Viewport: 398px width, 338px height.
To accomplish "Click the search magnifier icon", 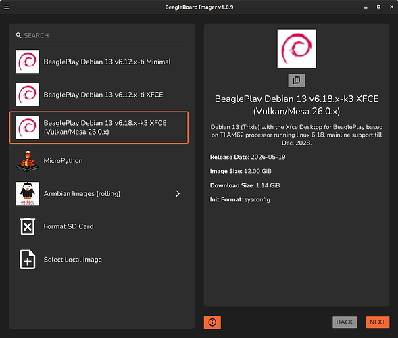I will click(x=18, y=35).
